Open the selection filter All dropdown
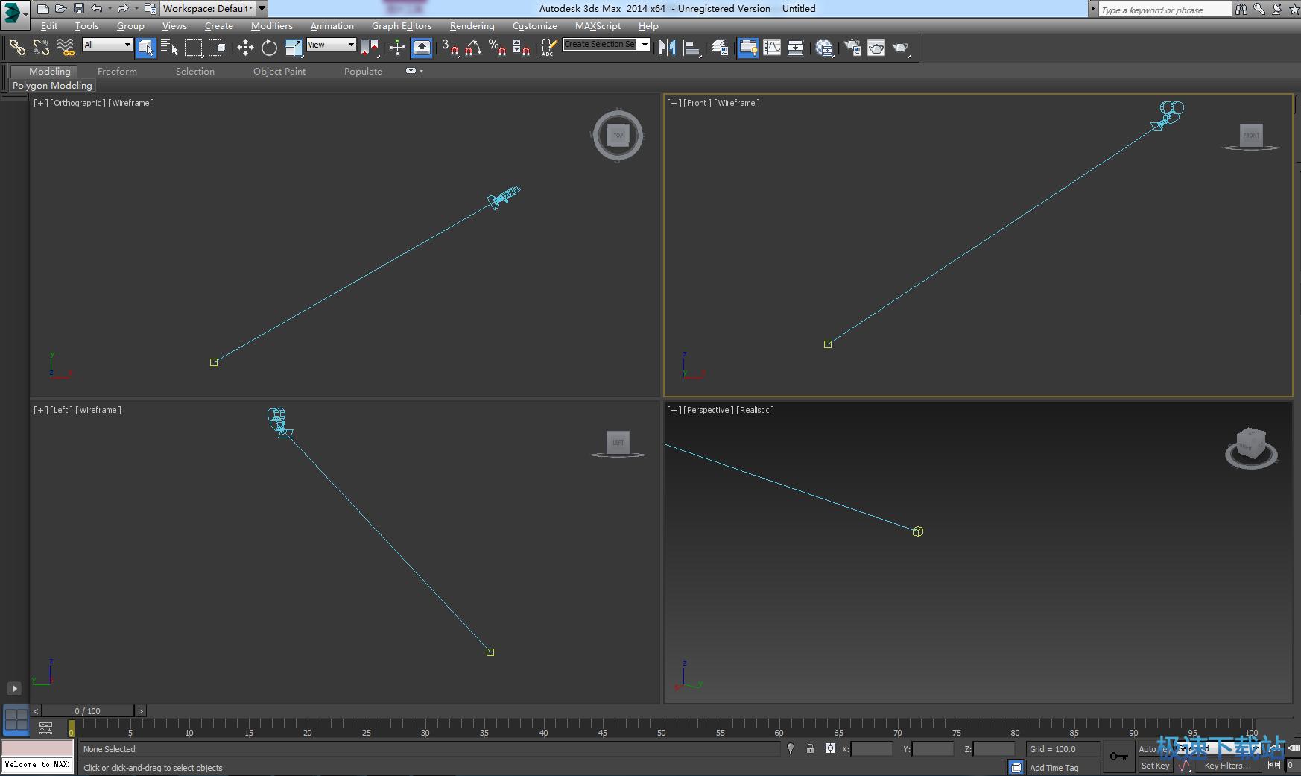 tap(107, 45)
